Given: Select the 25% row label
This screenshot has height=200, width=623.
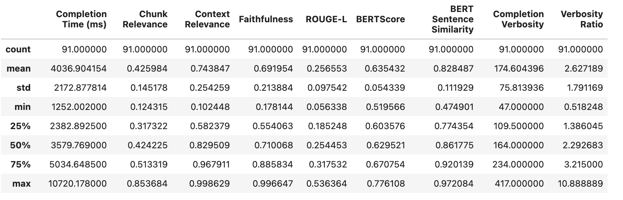Looking at the screenshot, I should pyautogui.click(x=20, y=126).
